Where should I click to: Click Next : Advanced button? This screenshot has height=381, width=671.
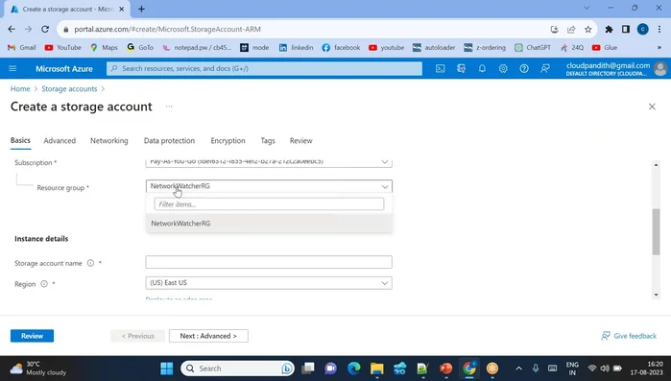click(208, 336)
